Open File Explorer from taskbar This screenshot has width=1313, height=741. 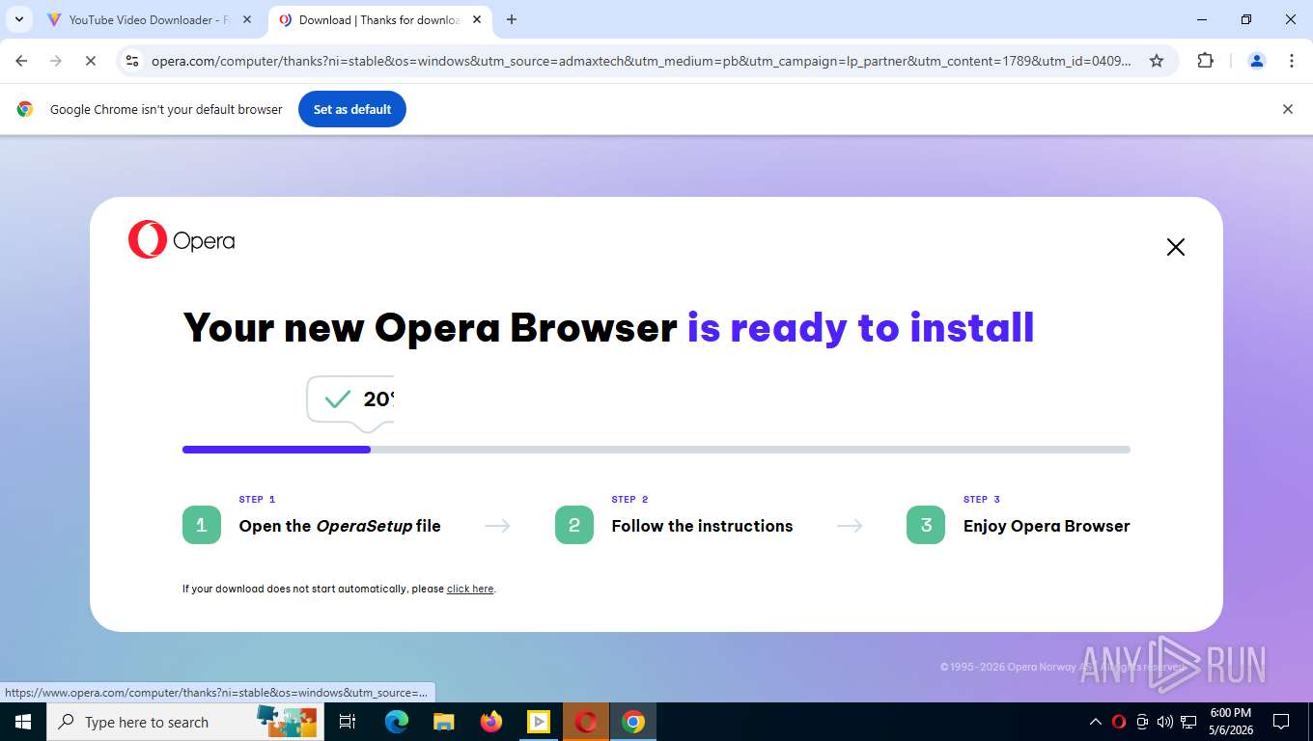click(443, 722)
